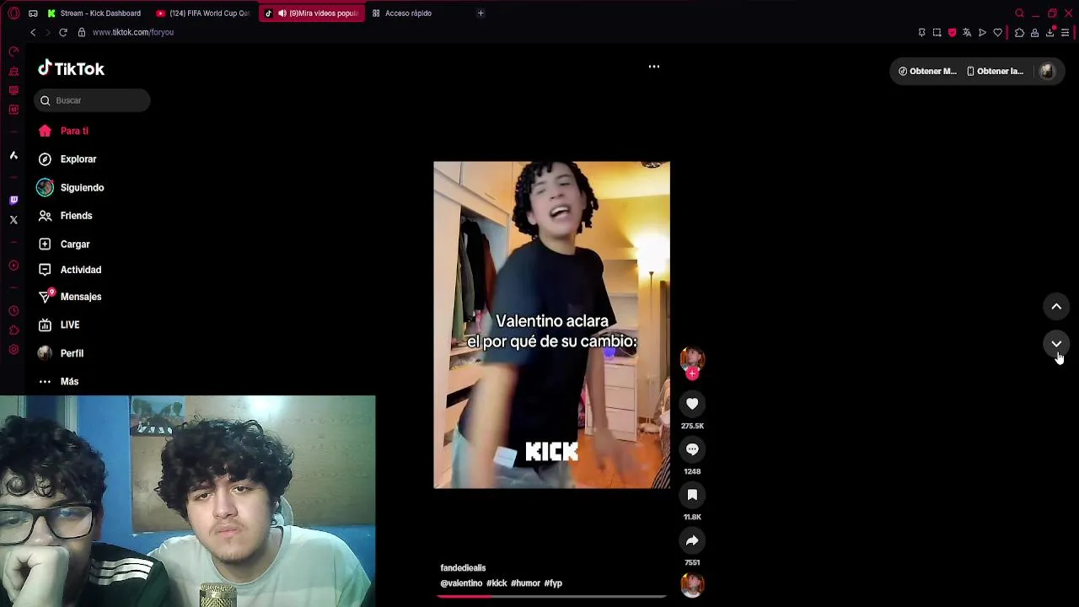Open the downloads icon

pyautogui.click(x=1049, y=33)
